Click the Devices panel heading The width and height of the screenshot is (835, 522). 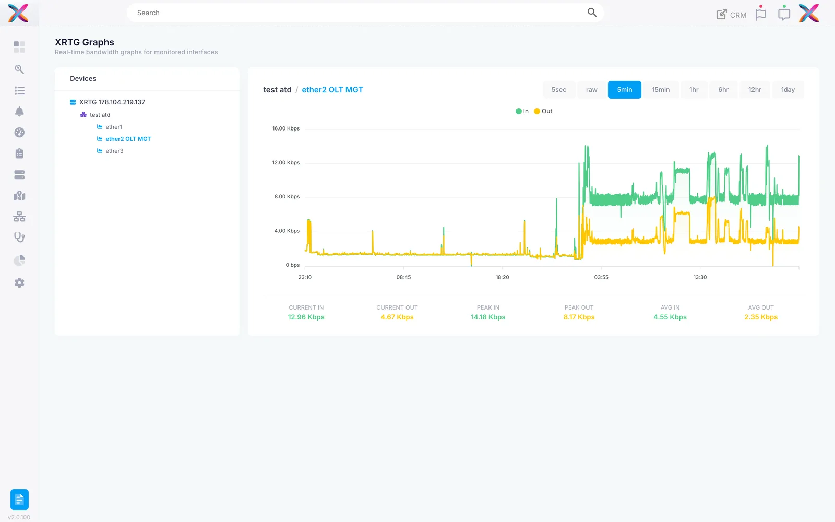tap(83, 79)
